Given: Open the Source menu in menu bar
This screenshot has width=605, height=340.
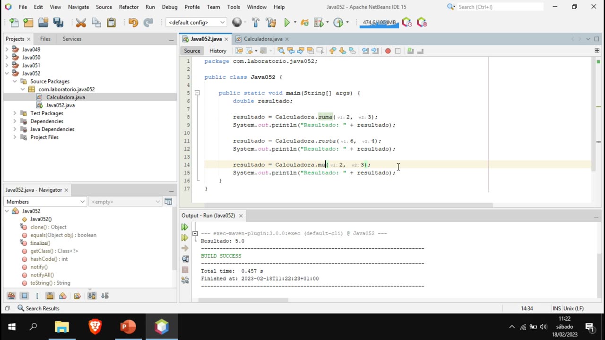Looking at the screenshot, I should (x=104, y=7).
